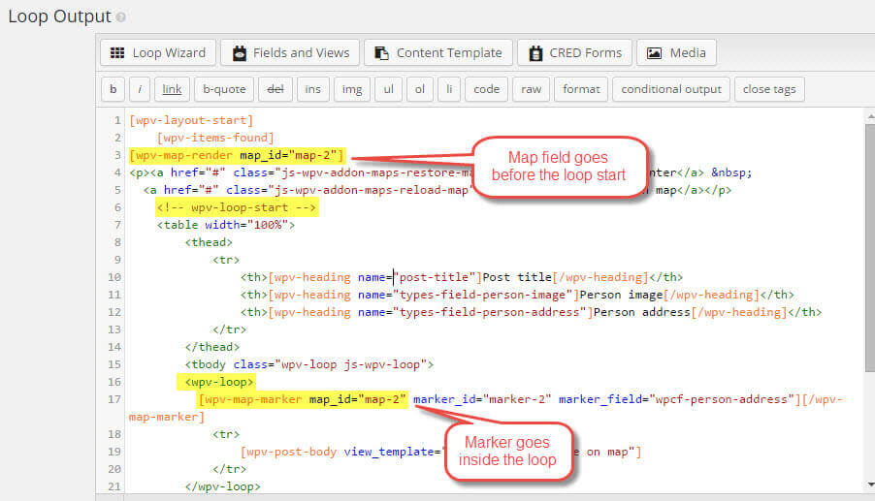Insert a blockquote with b-quote
875x501 pixels.
(224, 89)
